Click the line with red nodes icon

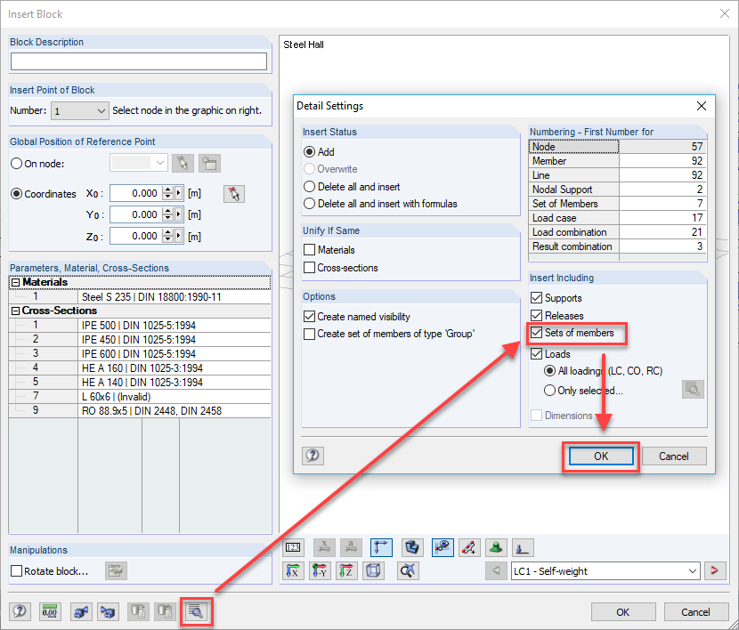[x=469, y=547]
